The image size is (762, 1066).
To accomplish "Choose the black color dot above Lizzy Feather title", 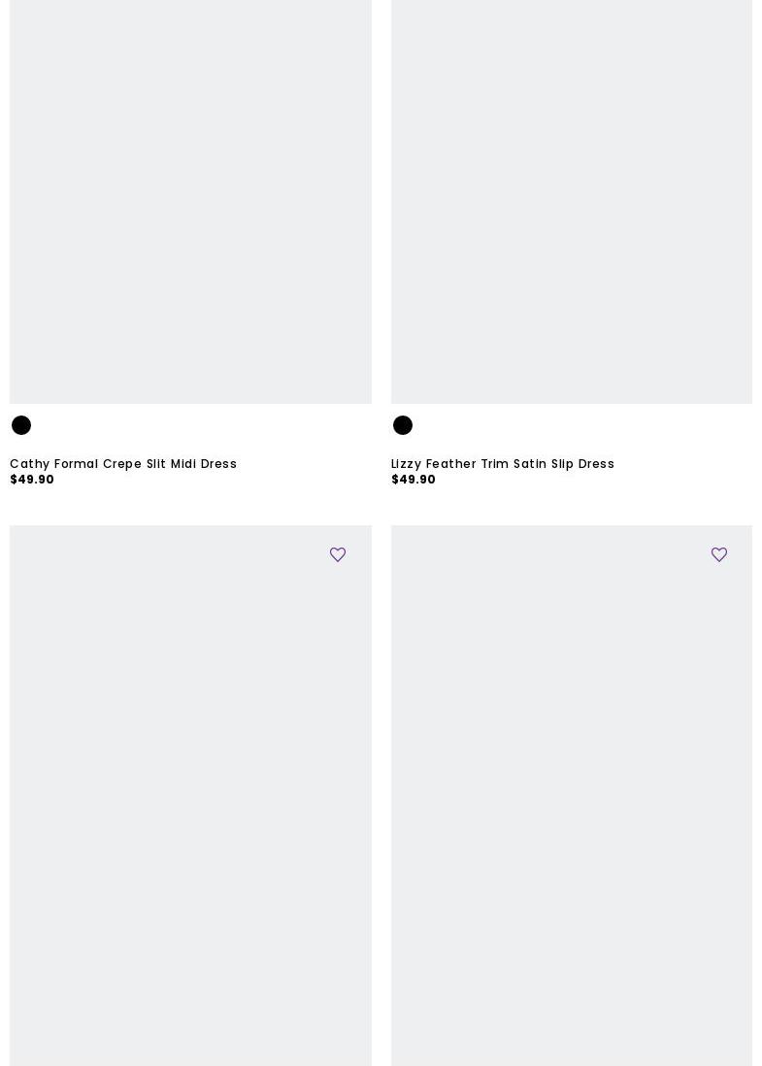I will pyautogui.click(x=403, y=425).
